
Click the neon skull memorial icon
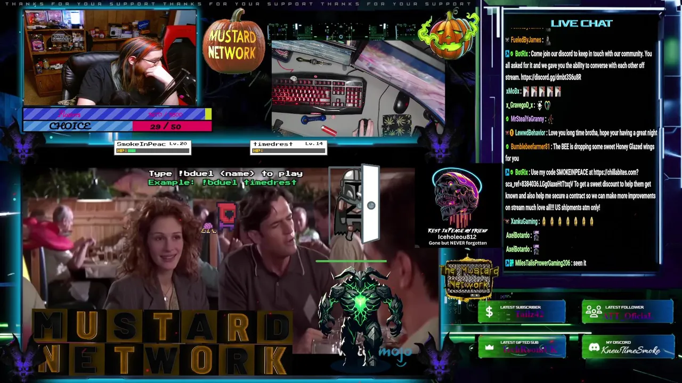[457, 198]
